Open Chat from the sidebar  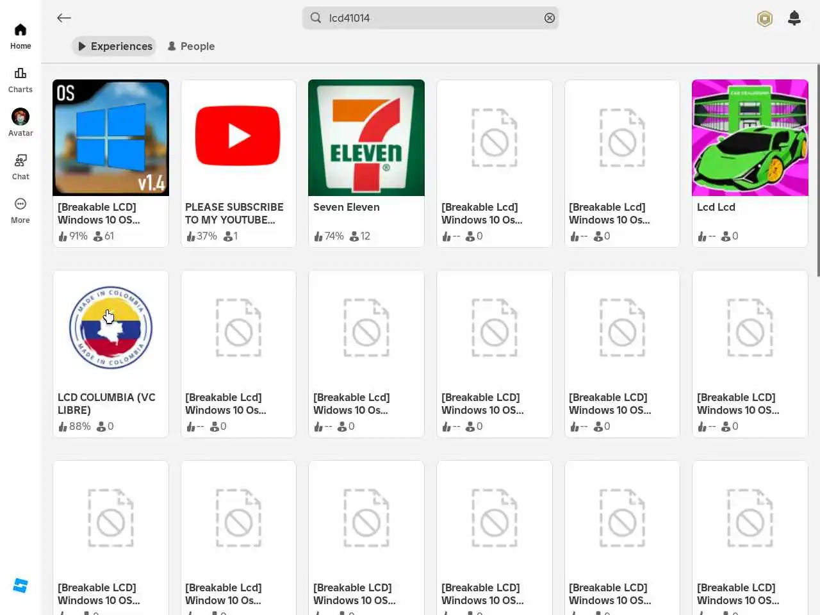click(x=20, y=167)
